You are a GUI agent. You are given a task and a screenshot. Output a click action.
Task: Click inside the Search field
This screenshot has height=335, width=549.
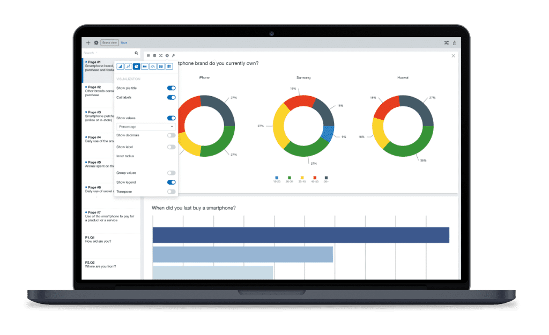tap(105, 53)
